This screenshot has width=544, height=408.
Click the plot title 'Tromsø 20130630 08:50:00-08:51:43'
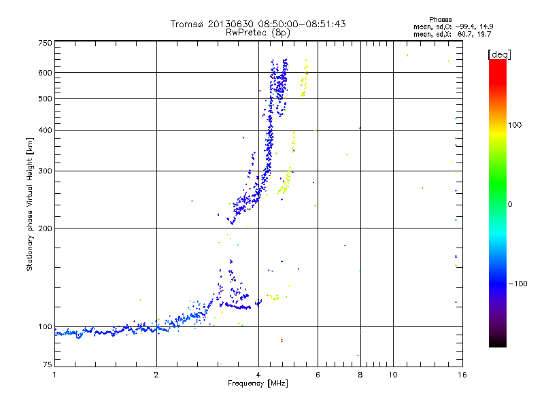point(258,24)
